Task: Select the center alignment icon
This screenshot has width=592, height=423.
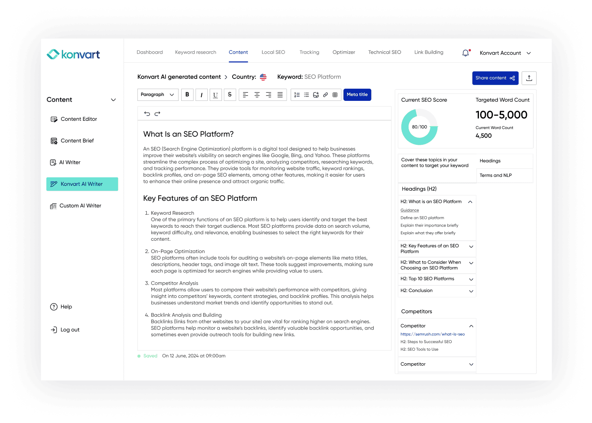Action: [257, 94]
